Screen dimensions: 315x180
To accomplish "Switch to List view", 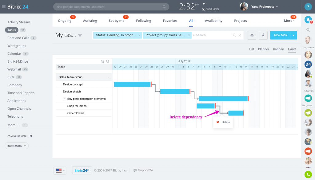I will click(x=252, y=49).
